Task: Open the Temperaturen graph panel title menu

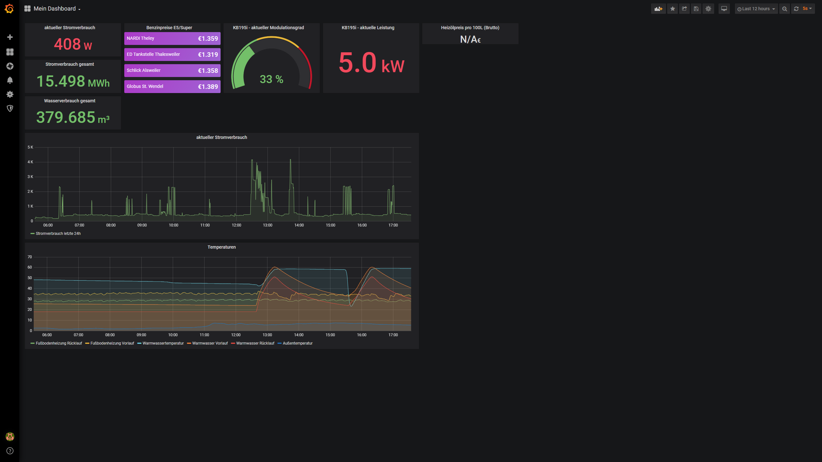Action: [x=222, y=247]
